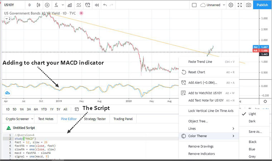Screen dimensions: 272x161
Task: Choose Reset Chart from context menu
Action: pyautogui.click(x=209, y=72)
